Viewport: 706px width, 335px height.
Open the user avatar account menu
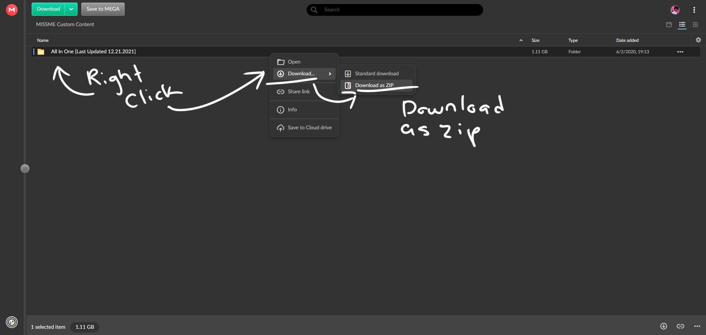(x=675, y=10)
